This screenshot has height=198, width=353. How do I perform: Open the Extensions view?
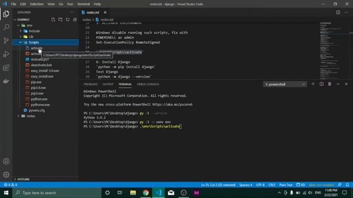(6, 68)
